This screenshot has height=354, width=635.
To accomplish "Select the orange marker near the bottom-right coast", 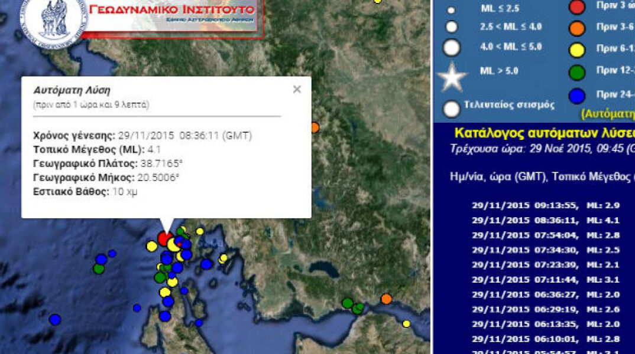I will [386, 299].
